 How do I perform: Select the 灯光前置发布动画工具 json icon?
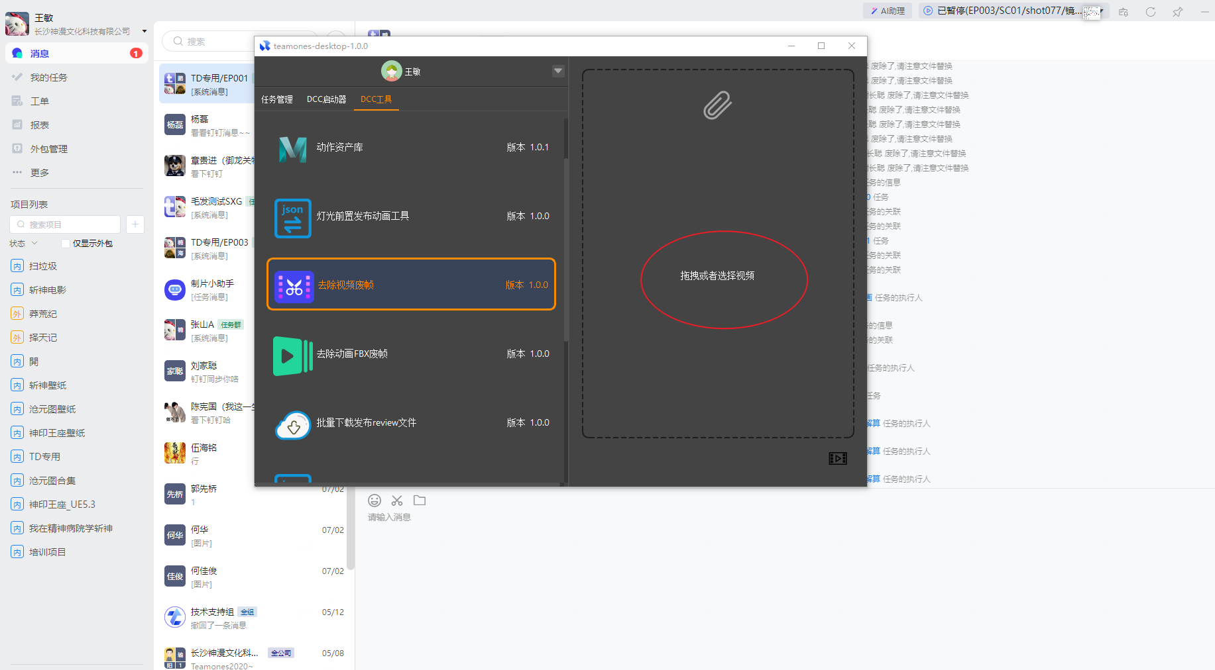pos(292,218)
